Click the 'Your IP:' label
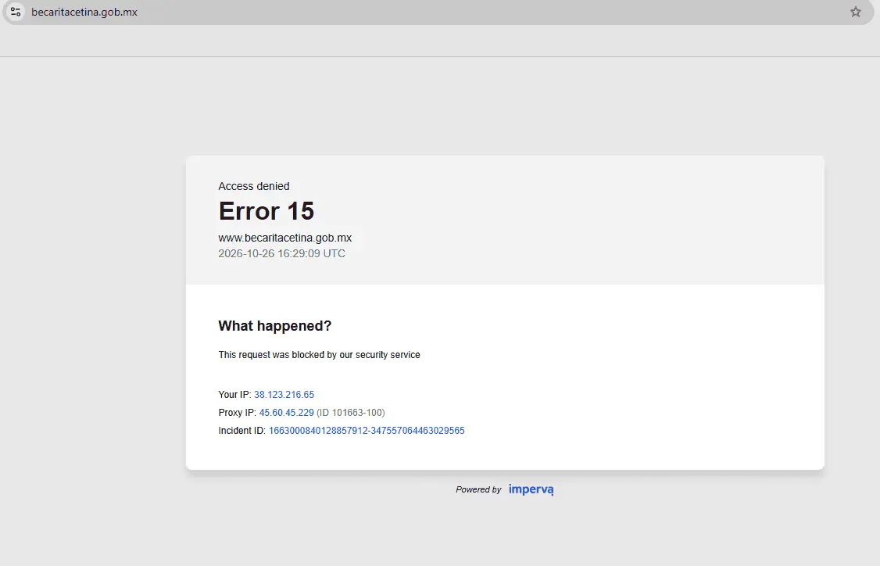The height and width of the screenshot is (566, 880). click(234, 395)
